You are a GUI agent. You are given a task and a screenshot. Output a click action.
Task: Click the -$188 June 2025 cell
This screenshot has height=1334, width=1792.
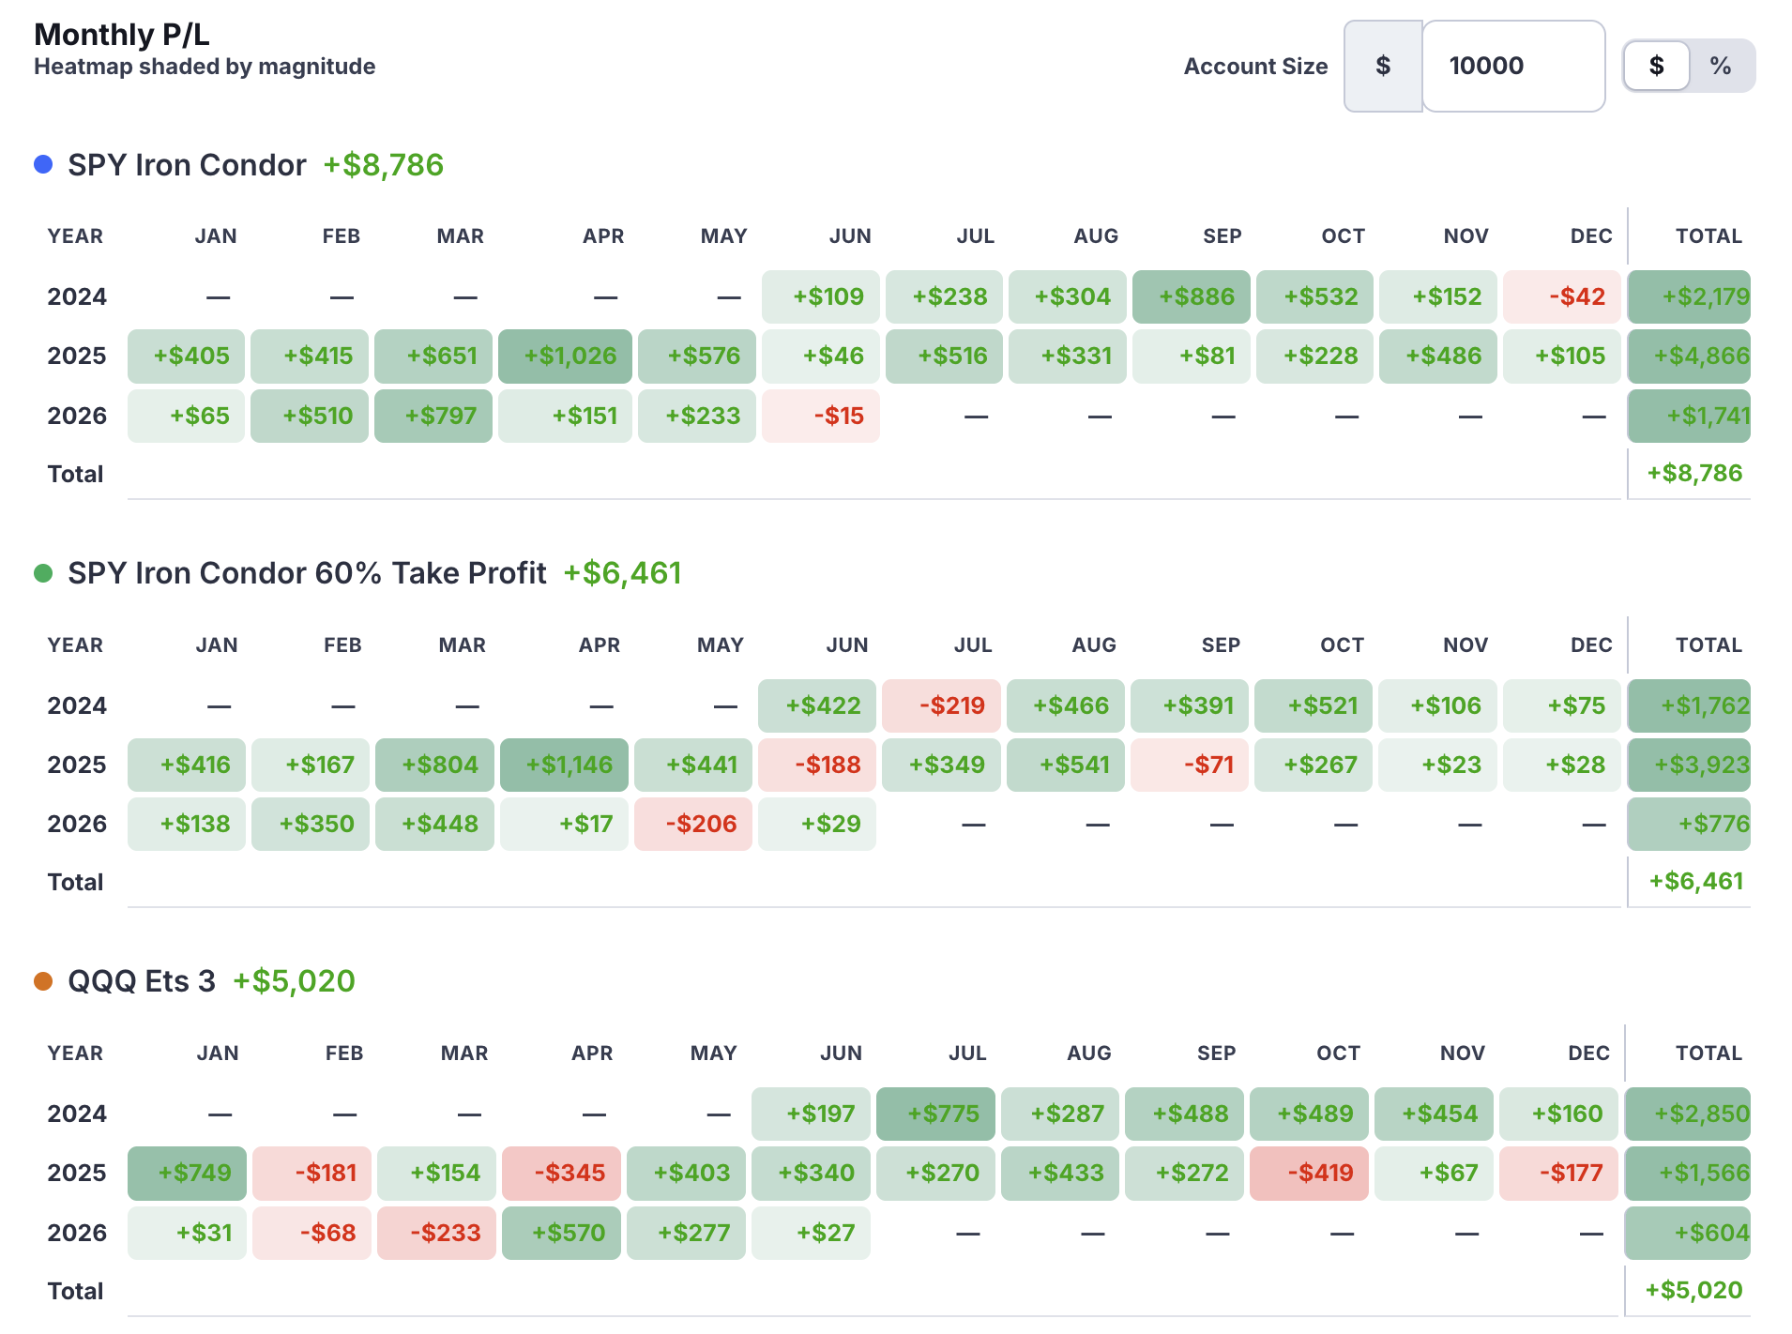tap(817, 765)
